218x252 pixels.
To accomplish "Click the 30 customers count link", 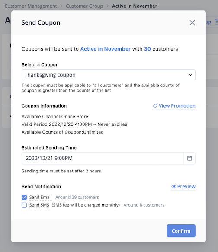I will click(147, 49).
